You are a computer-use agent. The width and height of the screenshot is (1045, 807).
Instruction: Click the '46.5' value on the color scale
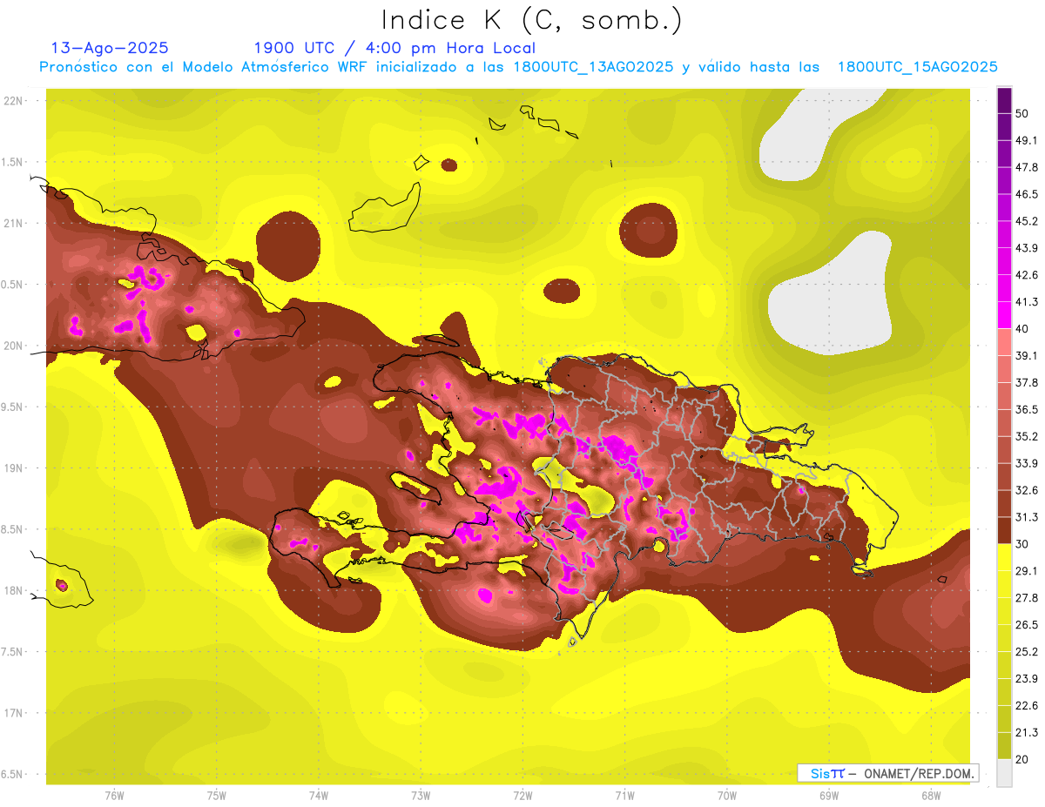1027,194
